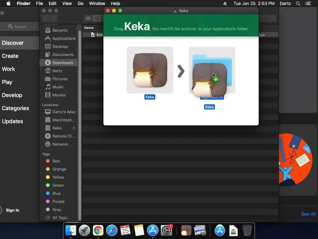This screenshot has width=318, height=239.
Task: Open All Tags in Finder sidebar
Action: 58,218
